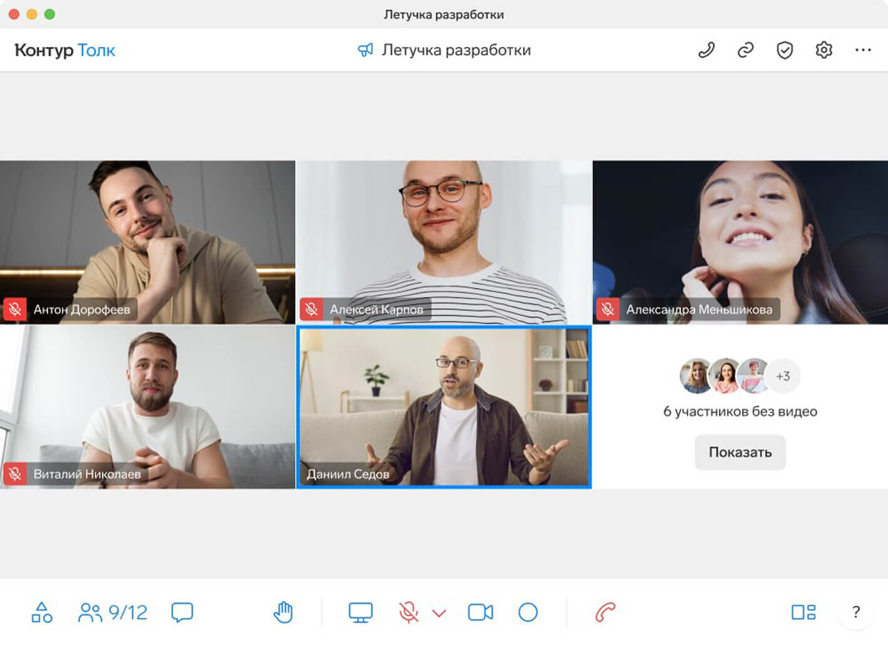The height and width of the screenshot is (646, 888).
Task: Select Алексей Карпов video tile
Action: coord(443,242)
